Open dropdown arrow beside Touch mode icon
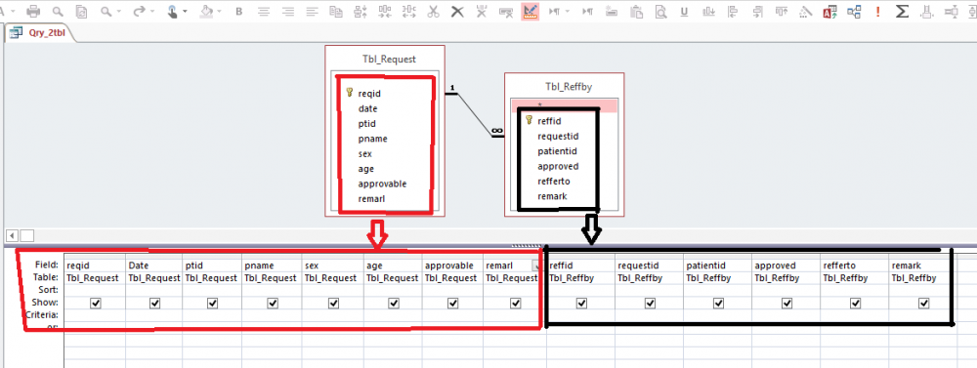Viewport: 977px width, 368px height. (x=185, y=12)
